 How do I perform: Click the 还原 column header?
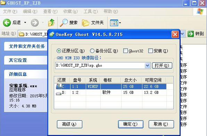click(x=62, y=80)
